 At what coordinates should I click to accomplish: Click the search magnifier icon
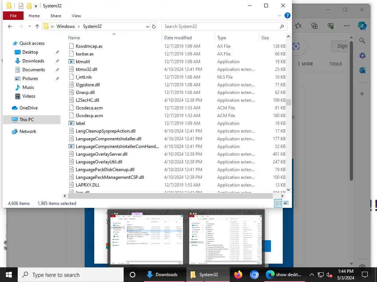(282, 26)
